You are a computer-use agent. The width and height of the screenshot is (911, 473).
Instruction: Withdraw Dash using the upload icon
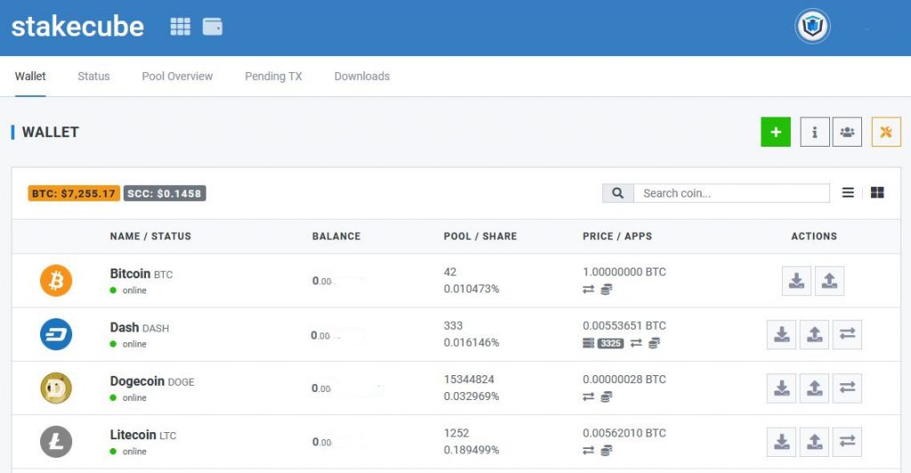coord(815,334)
